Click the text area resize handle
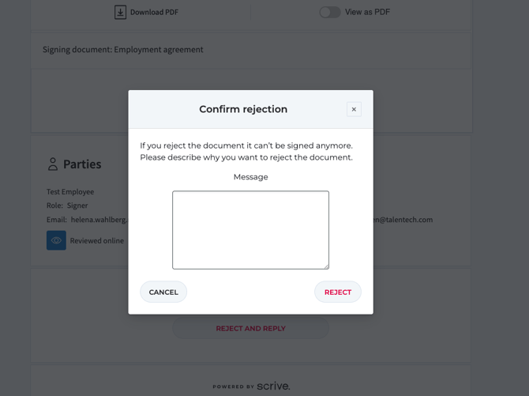529x396 pixels. click(x=325, y=266)
